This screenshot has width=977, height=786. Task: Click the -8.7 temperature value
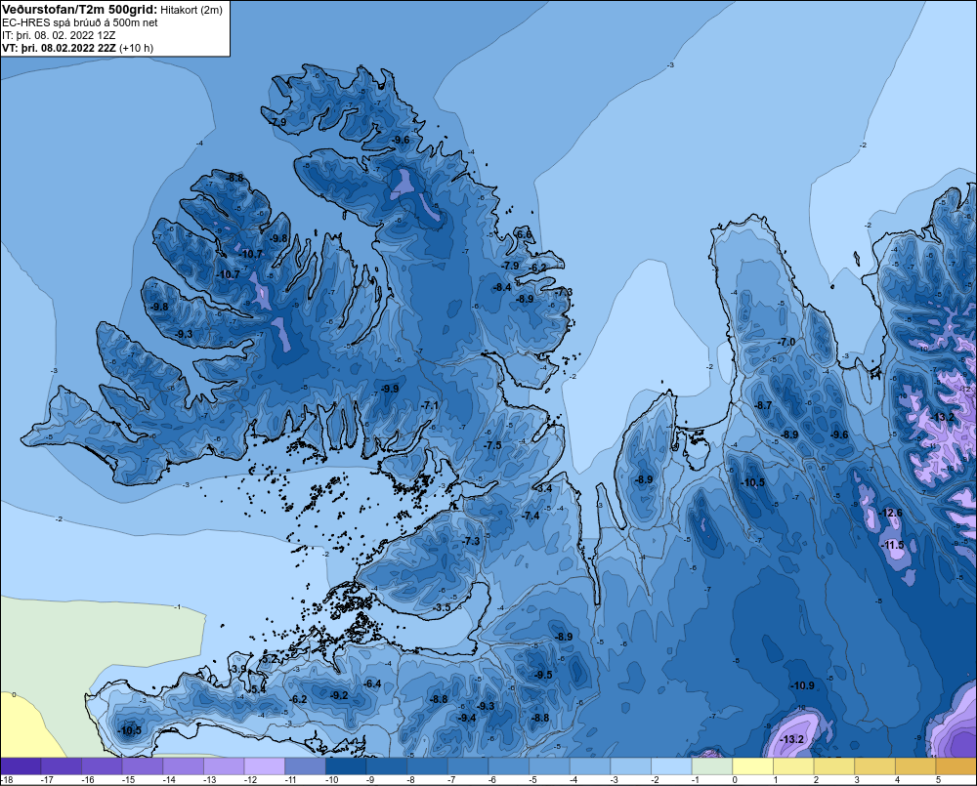pos(763,405)
